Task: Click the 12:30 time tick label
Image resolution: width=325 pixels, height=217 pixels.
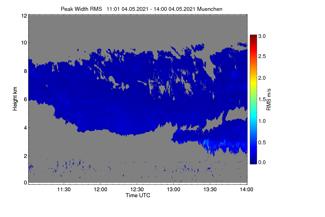Action: [137, 190]
